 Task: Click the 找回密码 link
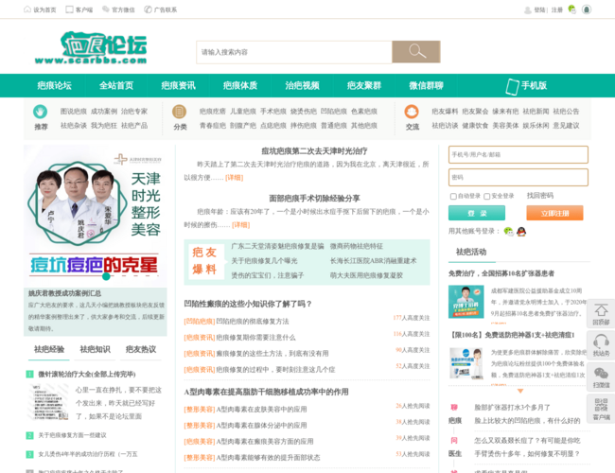tap(540, 196)
